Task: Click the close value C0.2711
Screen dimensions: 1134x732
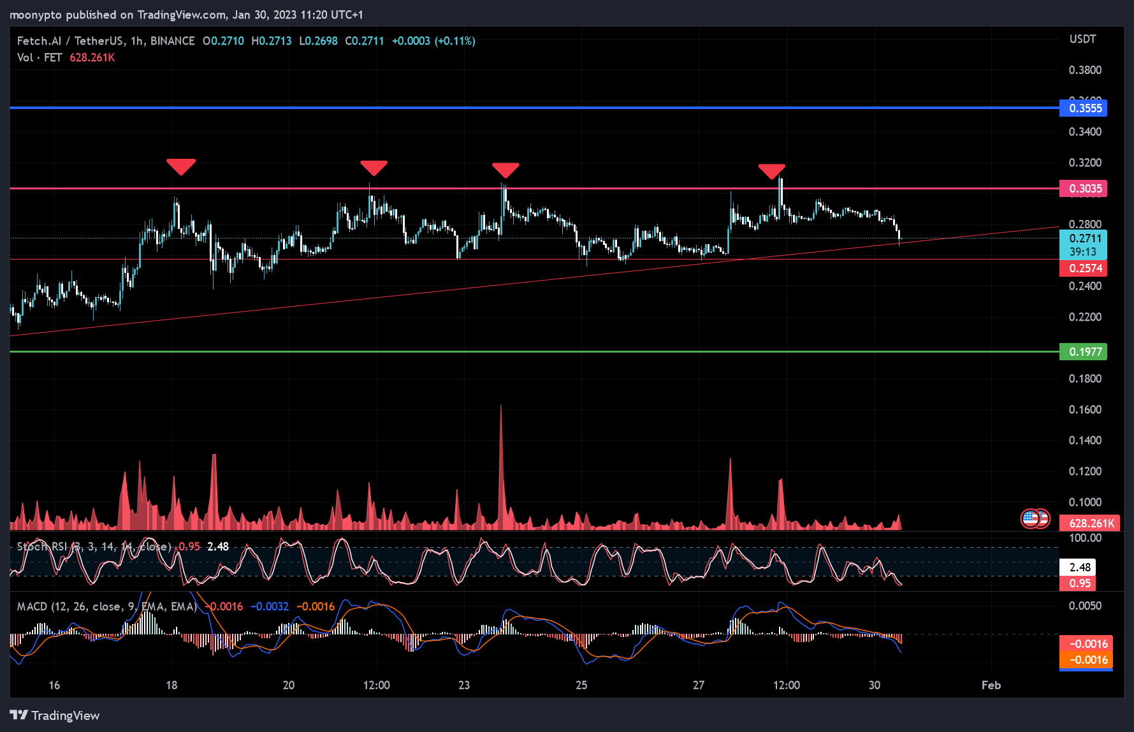Action: (x=365, y=41)
